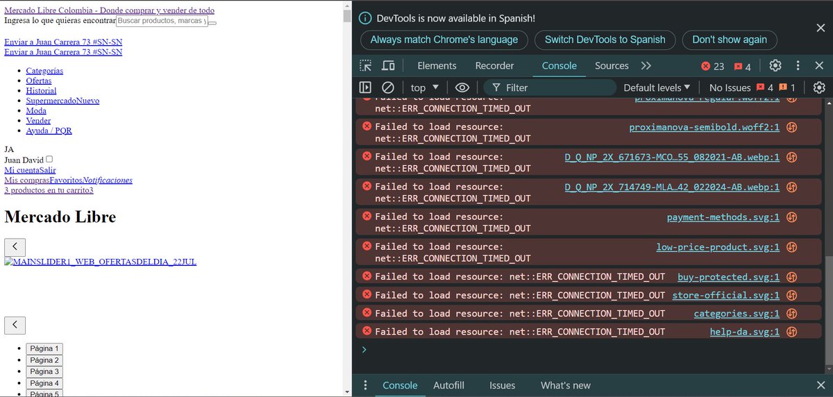The width and height of the screenshot is (833, 397).
Task: Open Console settings gear icon
Action: 819,87
